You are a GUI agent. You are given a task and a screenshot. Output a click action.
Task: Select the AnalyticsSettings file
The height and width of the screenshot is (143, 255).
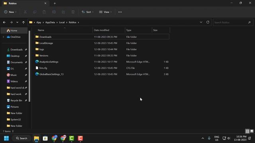click(x=102, y=62)
